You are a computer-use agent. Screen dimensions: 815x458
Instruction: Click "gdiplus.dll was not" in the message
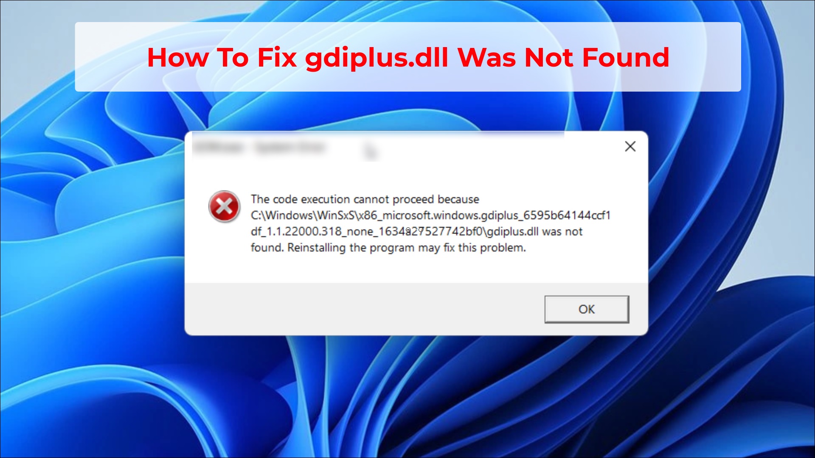(535, 232)
